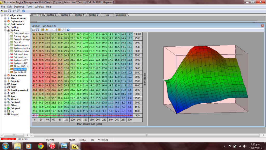
Task: Click the 300 kPa load axis cell
Action: [130, 120]
